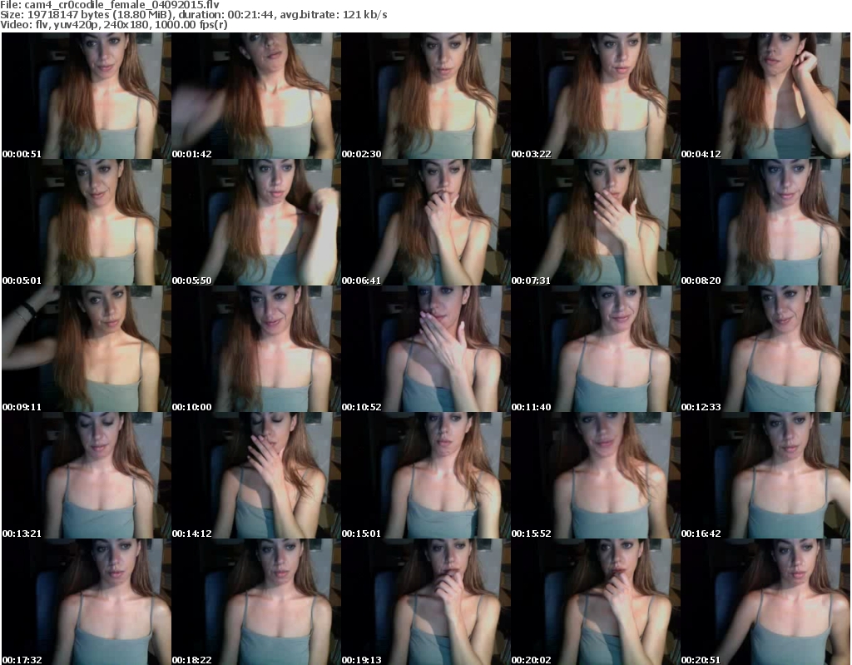The width and height of the screenshot is (852, 665).
Task: Pick the frame at 00:16:42
Action: pos(765,475)
